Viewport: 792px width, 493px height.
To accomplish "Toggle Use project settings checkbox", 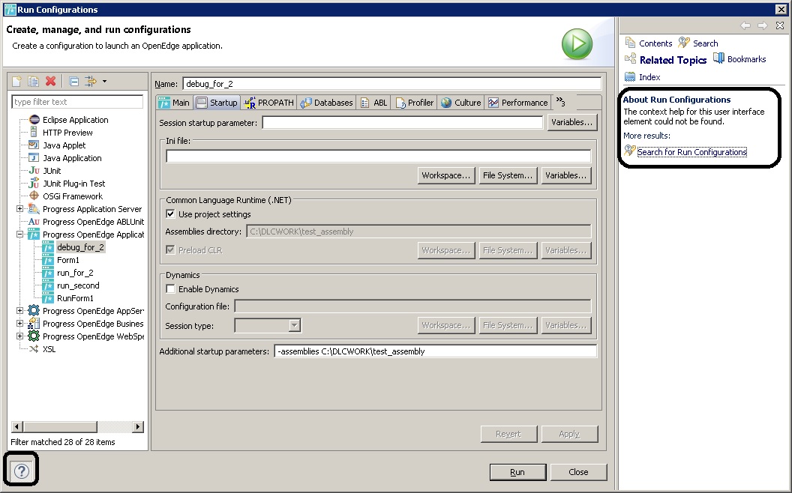I will 171,214.
